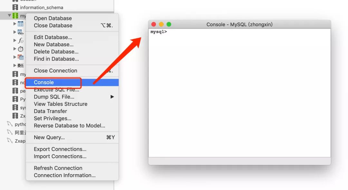
Task: Click the Tables icon in tree
Action: pyautogui.click(x=20, y=24)
